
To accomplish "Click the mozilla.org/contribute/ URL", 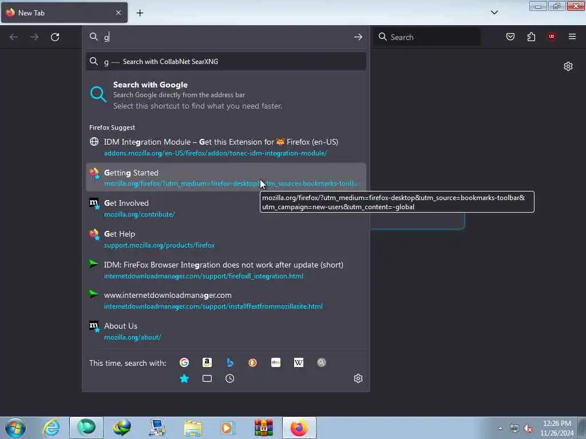I will tap(140, 214).
